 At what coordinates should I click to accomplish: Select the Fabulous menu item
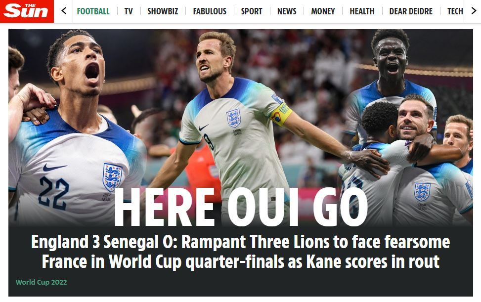210,11
